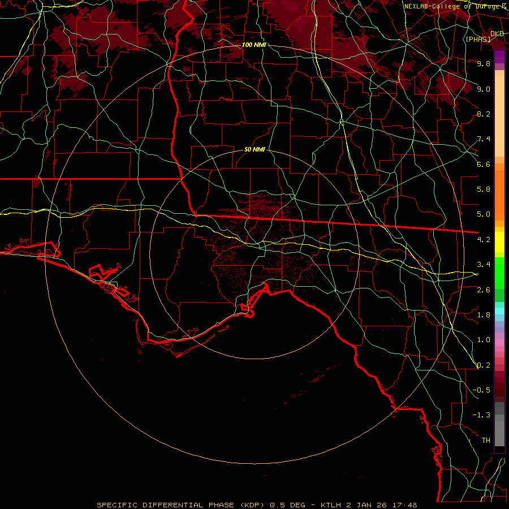Click "SPECIFIC DIFFERENTIAL PHASE (KDP)" caption text
The height and width of the screenshot is (509, 509).
point(182,505)
